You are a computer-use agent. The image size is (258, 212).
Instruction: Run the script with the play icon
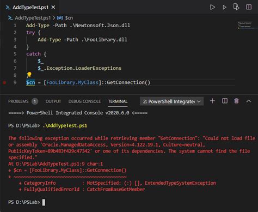212,7
